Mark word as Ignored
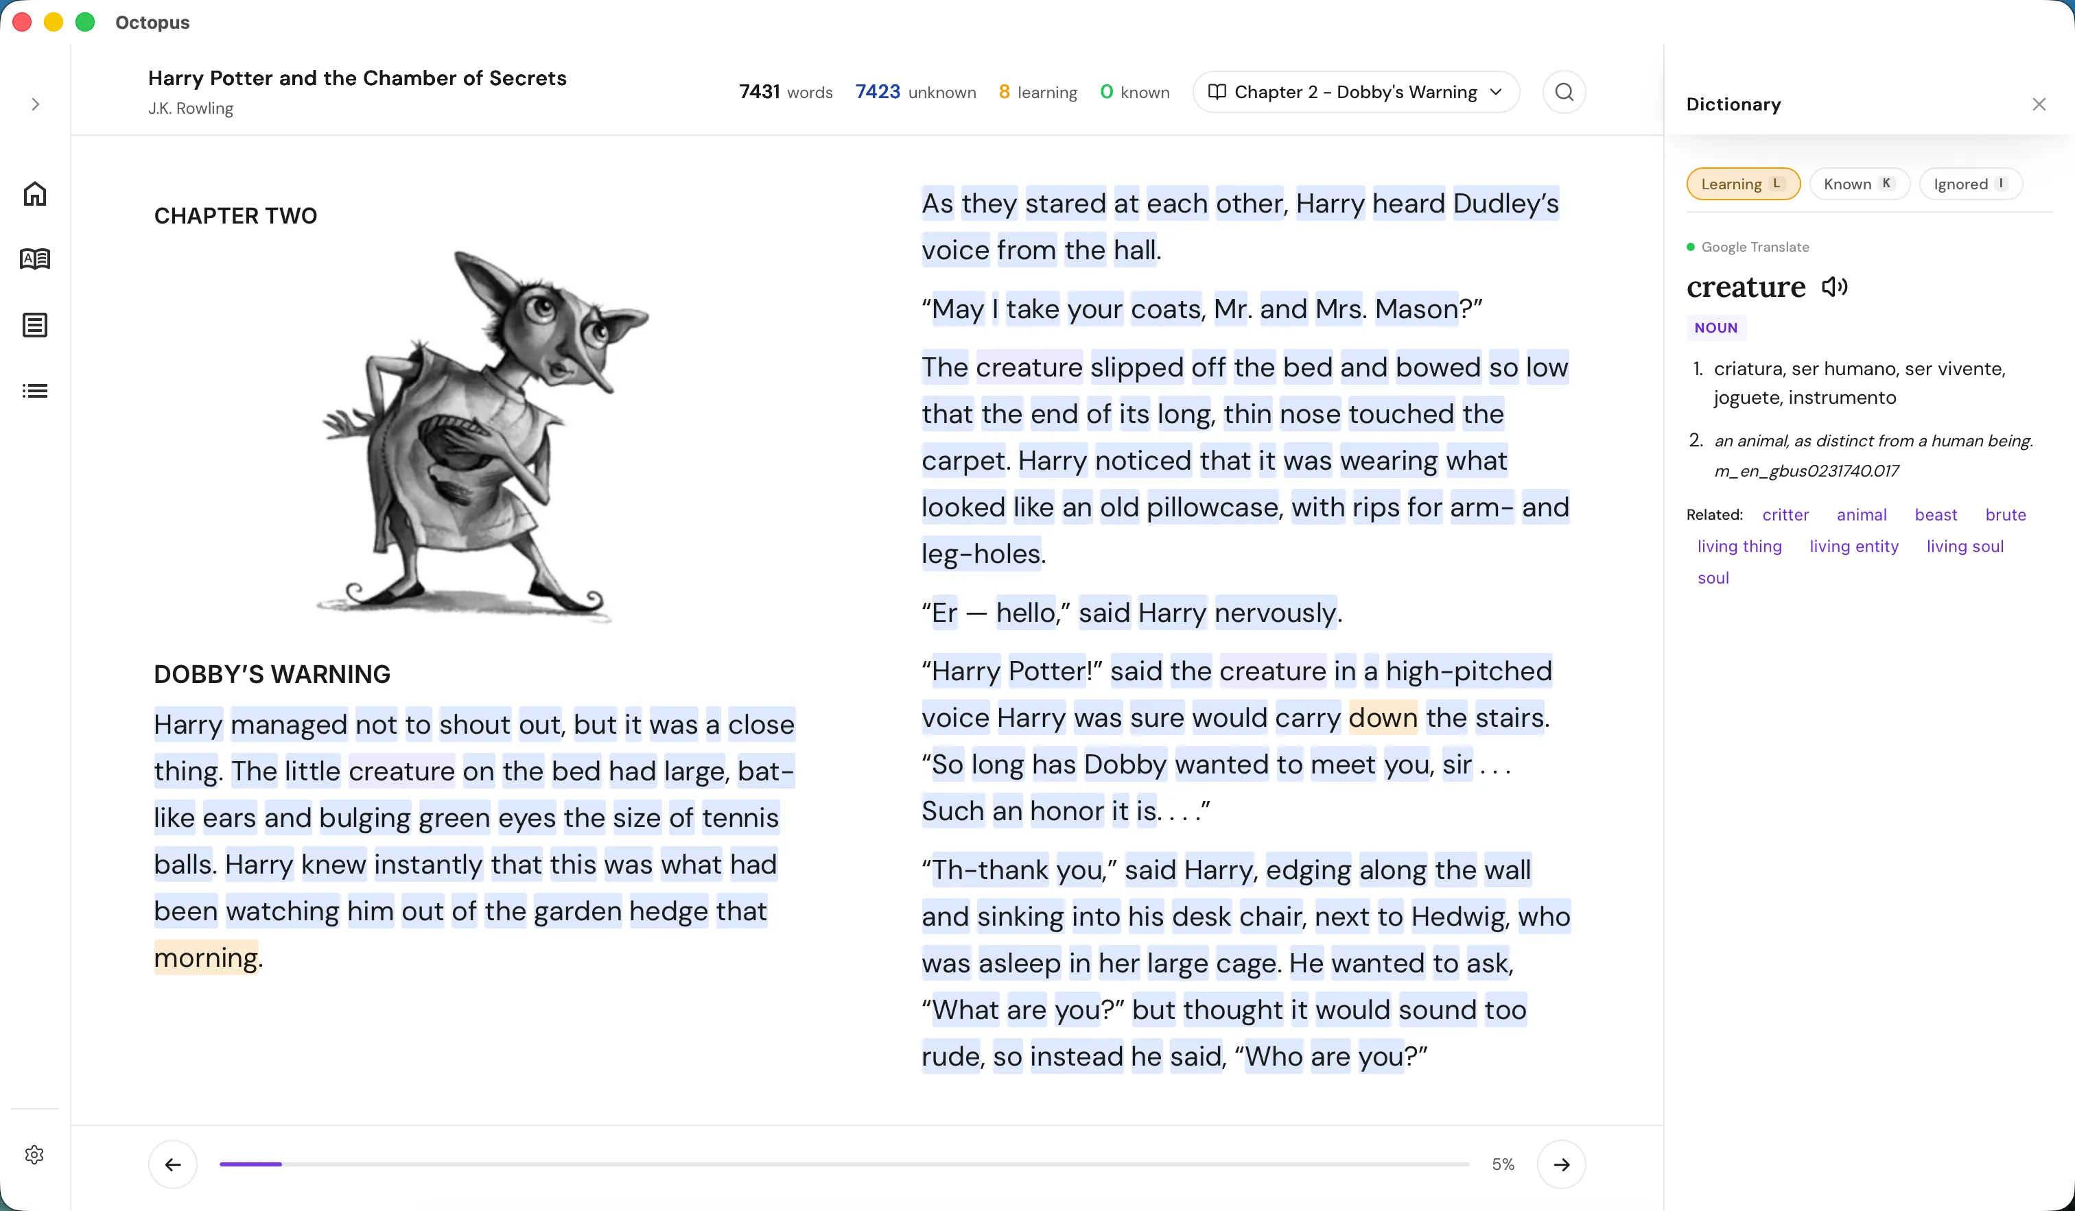Viewport: 2075px width, 1211px height. 1971,184
